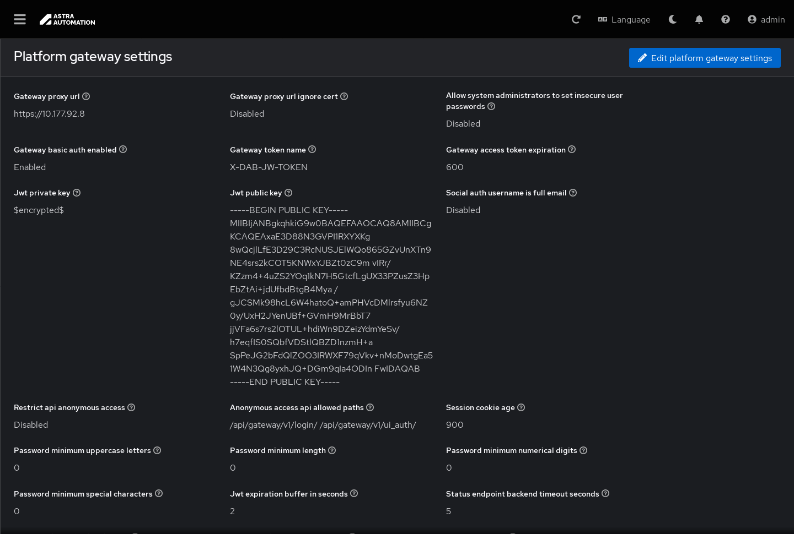The width and height of the screenshot is (794, 534).
Task: Show help for Gateway basic auth enabled
Action: coord(123,149)
